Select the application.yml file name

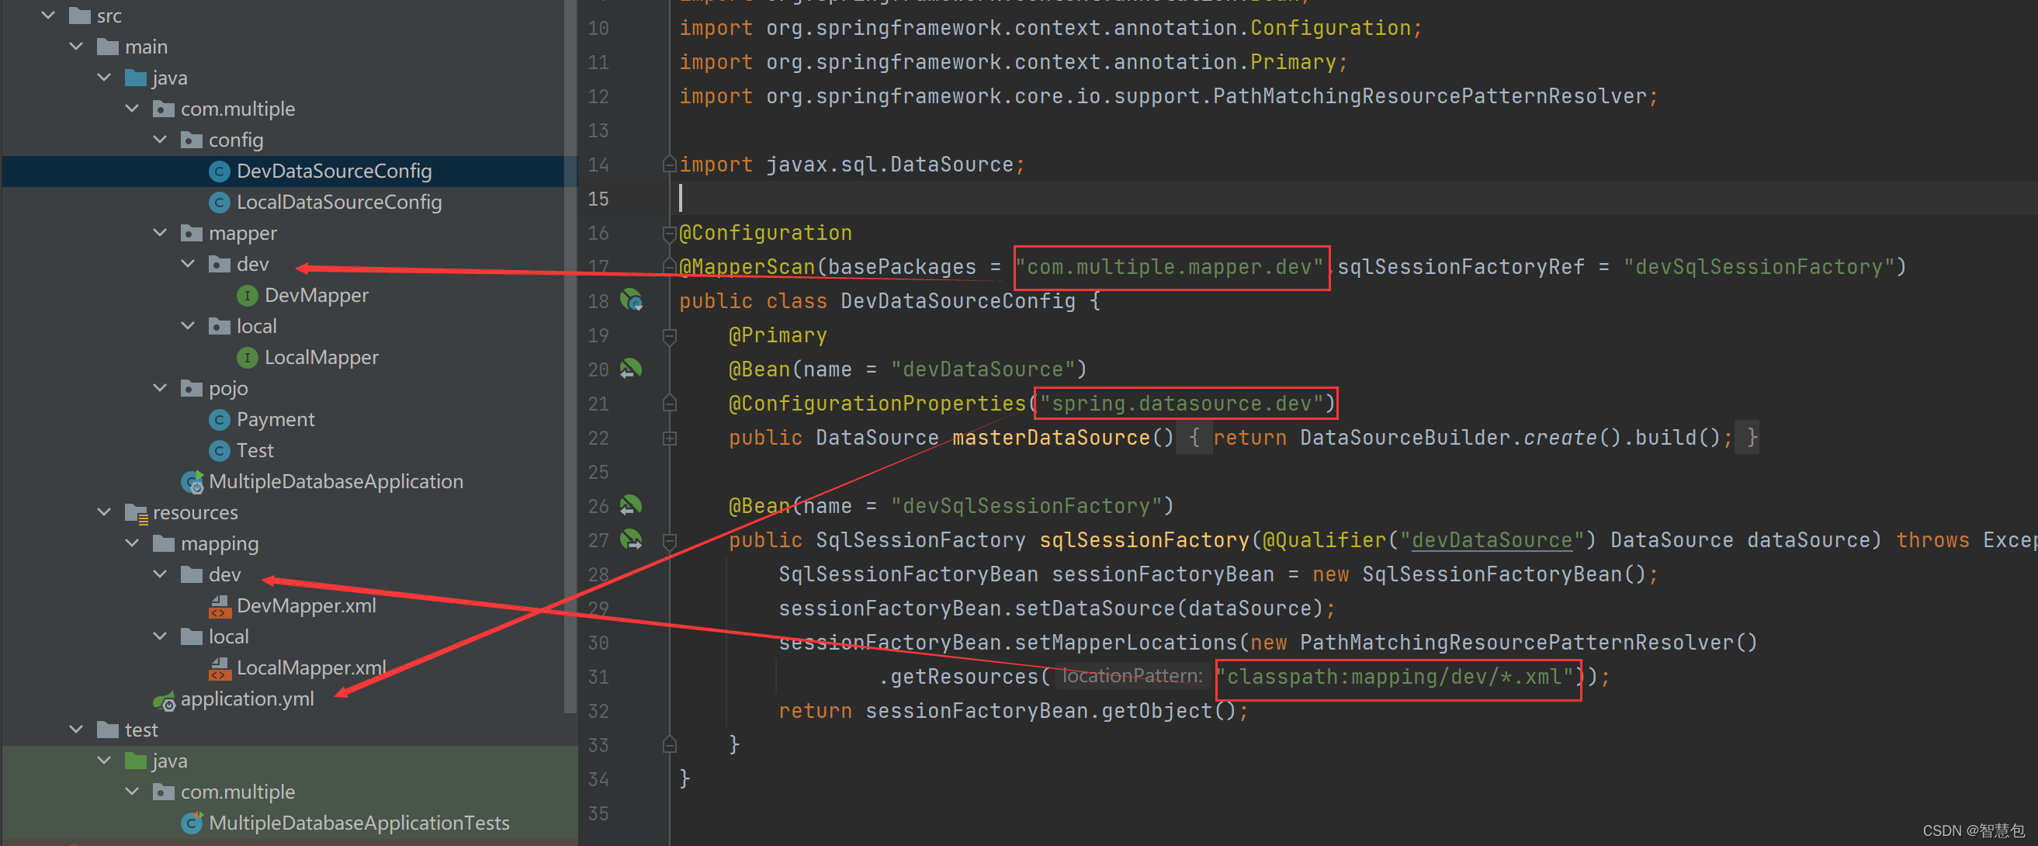click(x=247, y=699)
